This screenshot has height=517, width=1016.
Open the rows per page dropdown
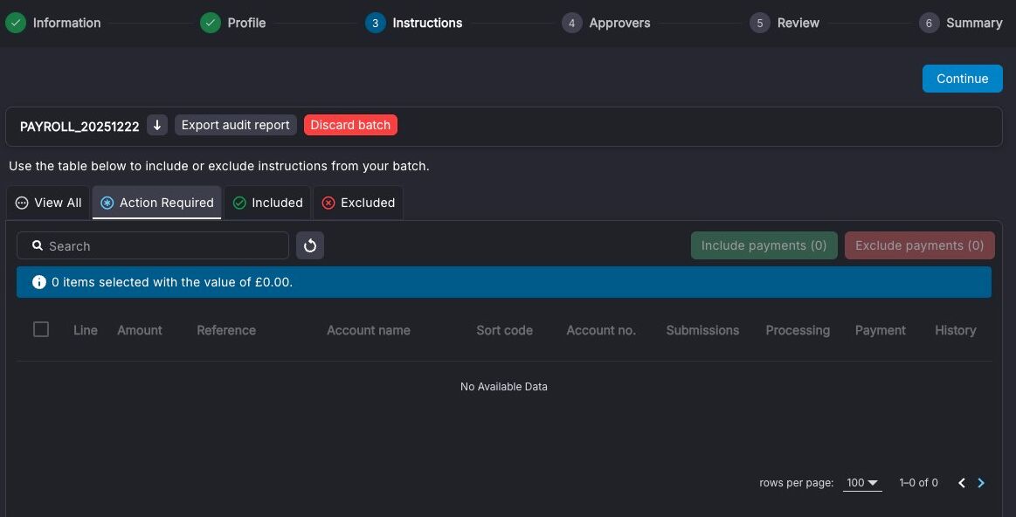coord(861,483)
